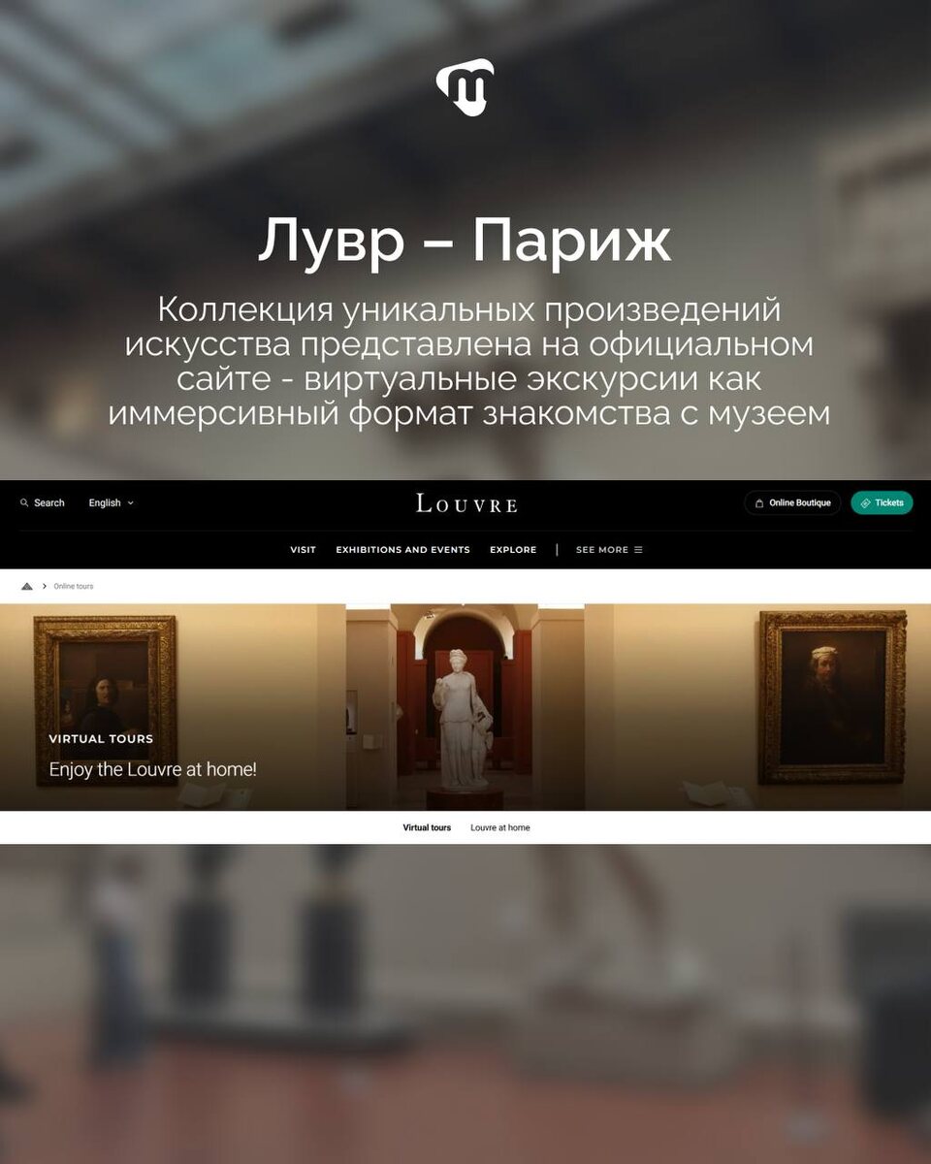Open the Online Boutique bag icon
This screenshot has width=931, height=1164.
[x=759, y=503]
